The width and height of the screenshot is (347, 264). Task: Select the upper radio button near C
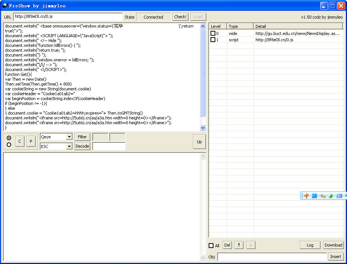(9, 138)
